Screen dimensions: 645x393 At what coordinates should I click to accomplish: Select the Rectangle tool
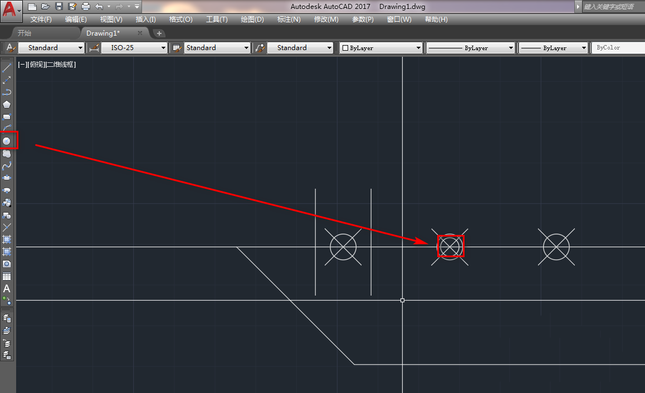(7, 117)
